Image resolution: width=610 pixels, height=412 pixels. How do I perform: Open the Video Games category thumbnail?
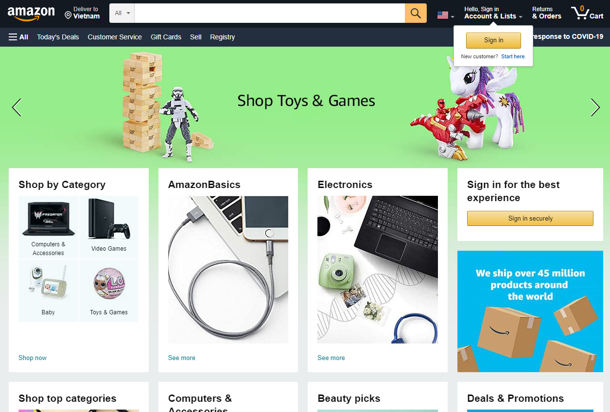[109, 227]
